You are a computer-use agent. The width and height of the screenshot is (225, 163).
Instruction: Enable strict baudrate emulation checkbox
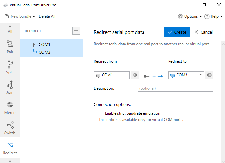101,113
